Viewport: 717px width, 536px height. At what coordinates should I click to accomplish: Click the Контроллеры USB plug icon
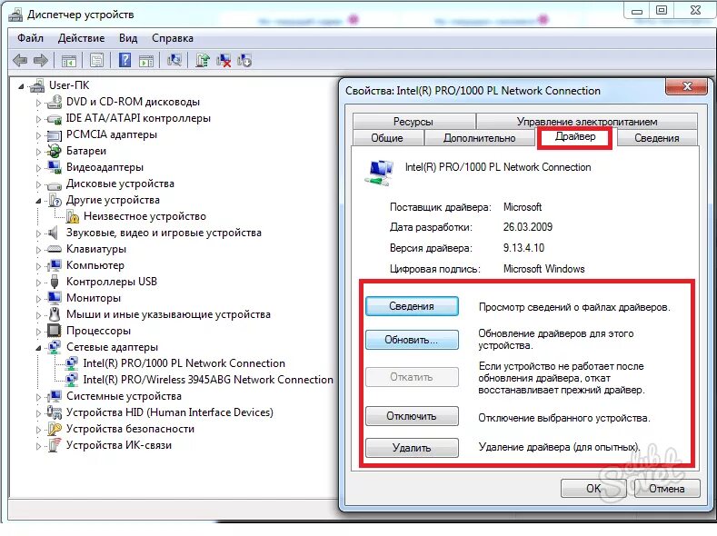pos(55,282)
